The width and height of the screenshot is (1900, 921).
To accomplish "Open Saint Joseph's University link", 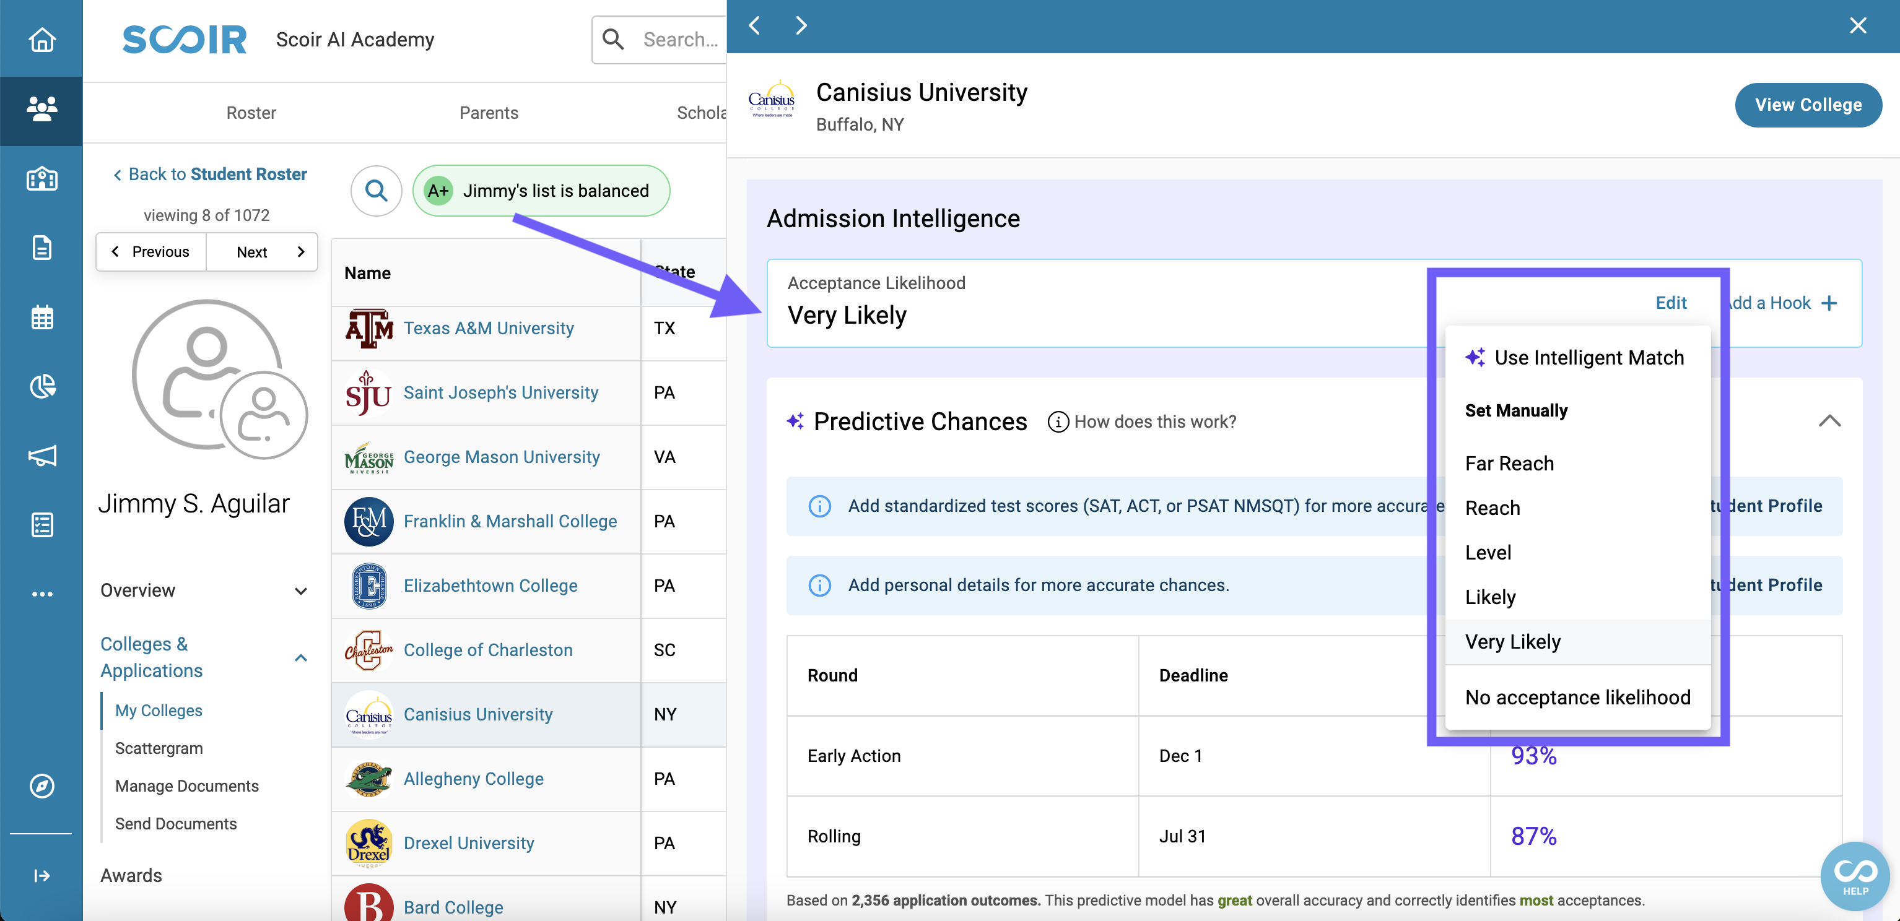I will point(501,392).
